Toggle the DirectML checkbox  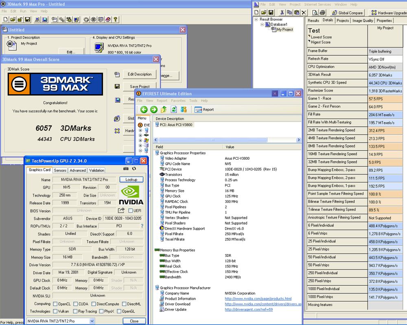point(124,304)
